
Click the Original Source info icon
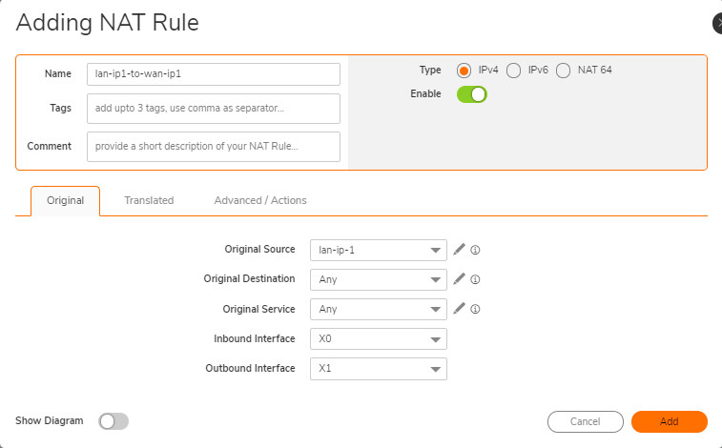pyautogui.click(x=475, y=251)
